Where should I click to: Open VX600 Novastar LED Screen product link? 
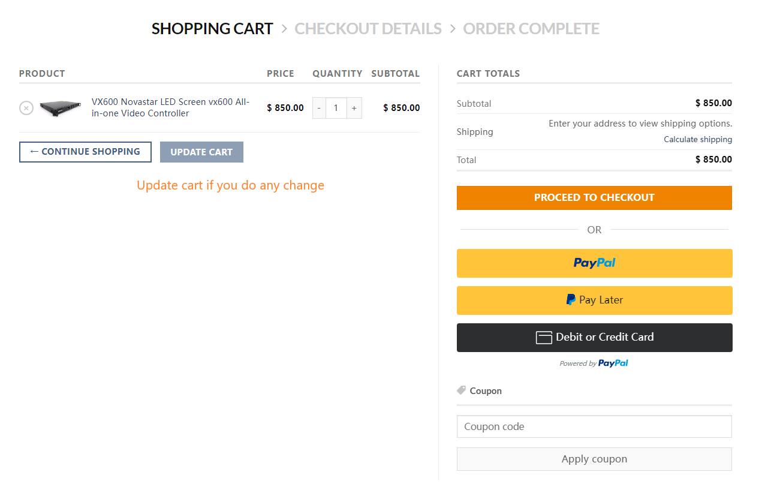tap(170, 107)
